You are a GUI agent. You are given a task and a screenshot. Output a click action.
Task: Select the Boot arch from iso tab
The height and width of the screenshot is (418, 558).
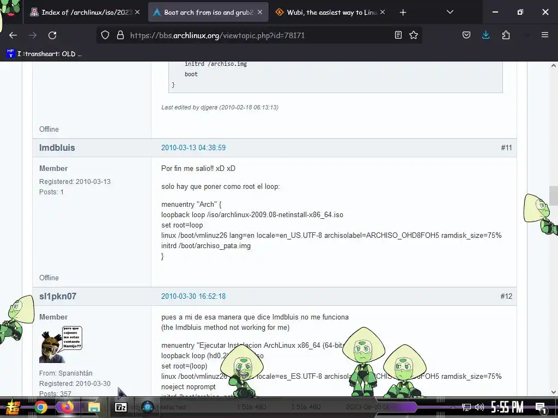[208, 13]
